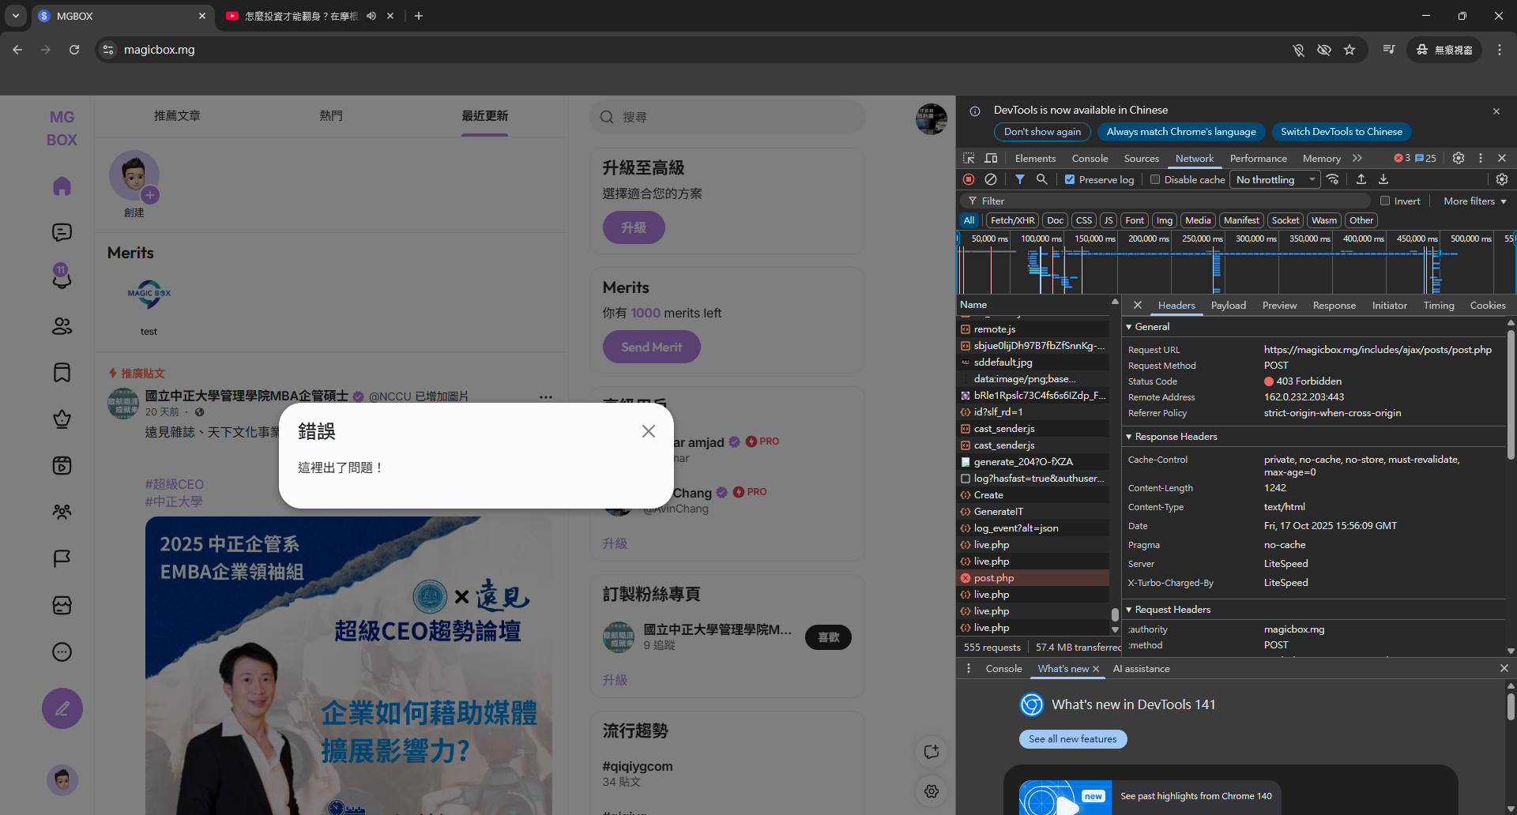Switch to the Payload tab
This screenshot has height=815, width=1517.
coord(1228,306)
